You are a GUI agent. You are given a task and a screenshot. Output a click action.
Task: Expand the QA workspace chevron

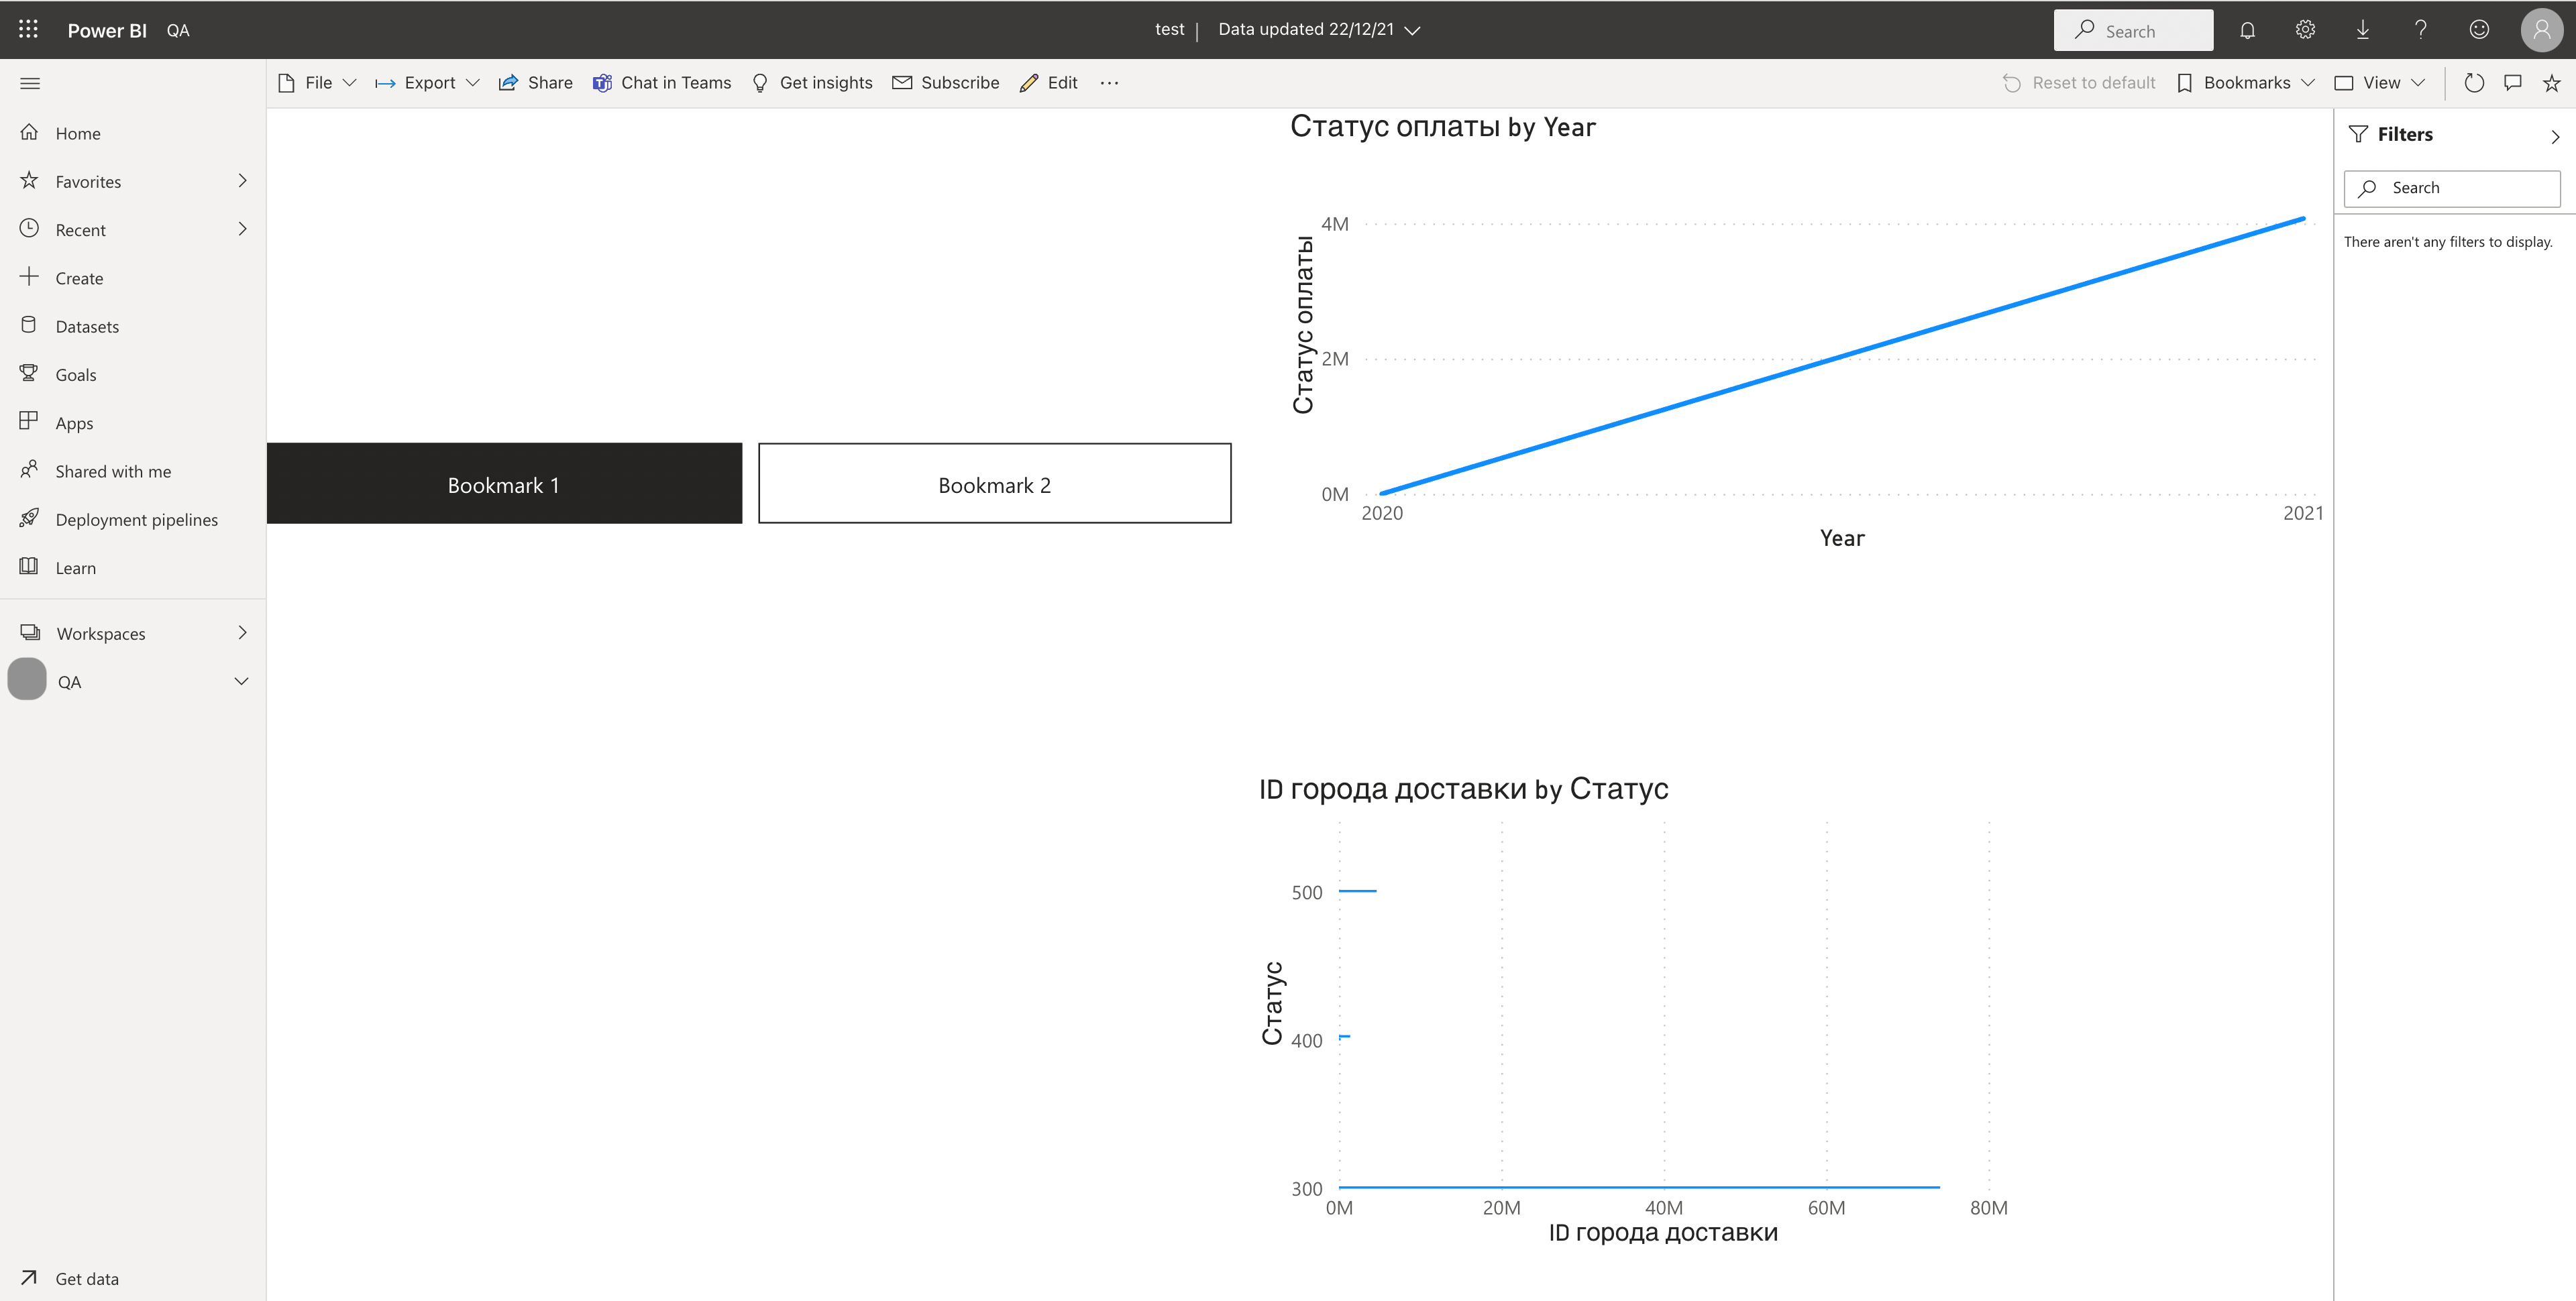[241, 682]
